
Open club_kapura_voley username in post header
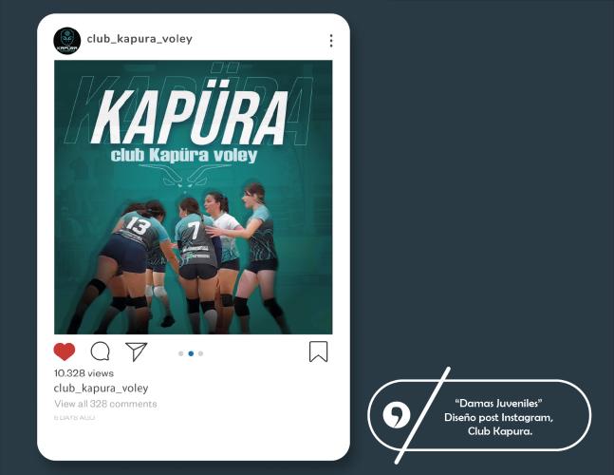(x=140, y=39)
